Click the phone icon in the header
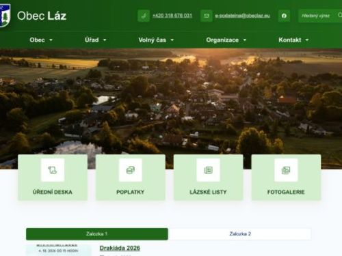Viewport: 342px width, 256px height. (x=144, y=16)
